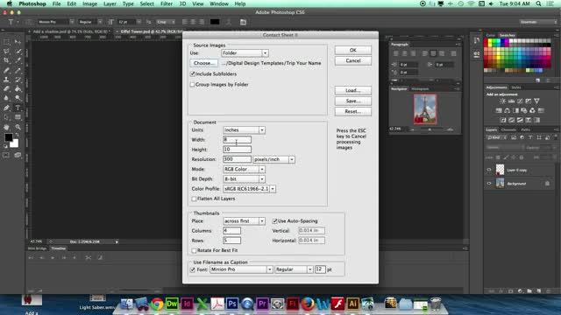
Task: Add a Curves adjustment
Action: pos(520,101)
